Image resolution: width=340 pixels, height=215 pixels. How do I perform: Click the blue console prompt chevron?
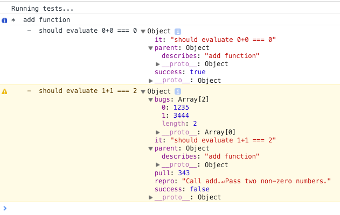tap(5, 208)
